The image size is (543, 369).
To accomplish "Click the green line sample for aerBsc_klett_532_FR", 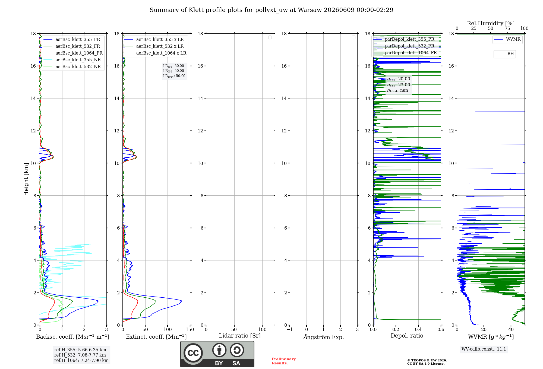I will 48,46.
